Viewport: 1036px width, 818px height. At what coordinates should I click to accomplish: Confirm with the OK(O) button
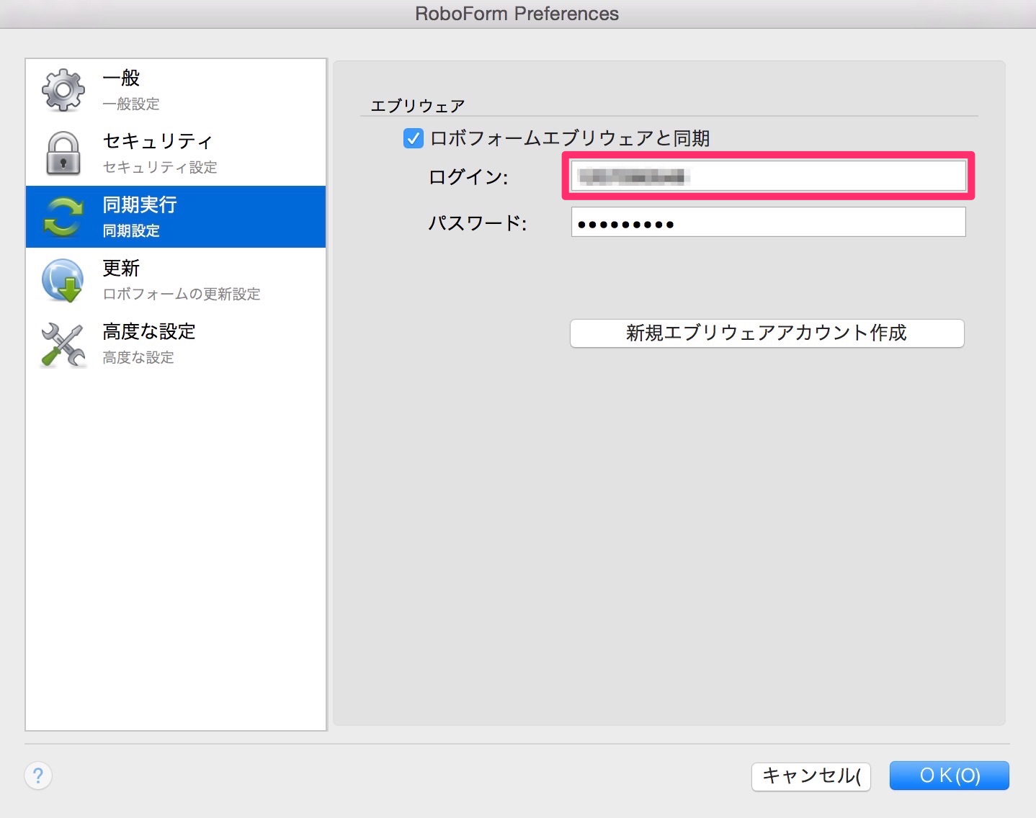[x=949, y=776]
